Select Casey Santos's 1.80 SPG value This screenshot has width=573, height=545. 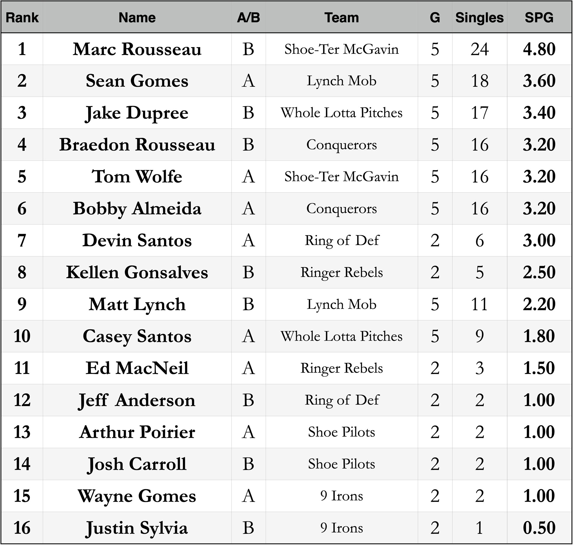pyautogui.click(x=539, y=336)
